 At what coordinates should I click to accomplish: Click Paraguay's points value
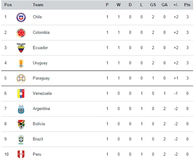pos(187,78)
